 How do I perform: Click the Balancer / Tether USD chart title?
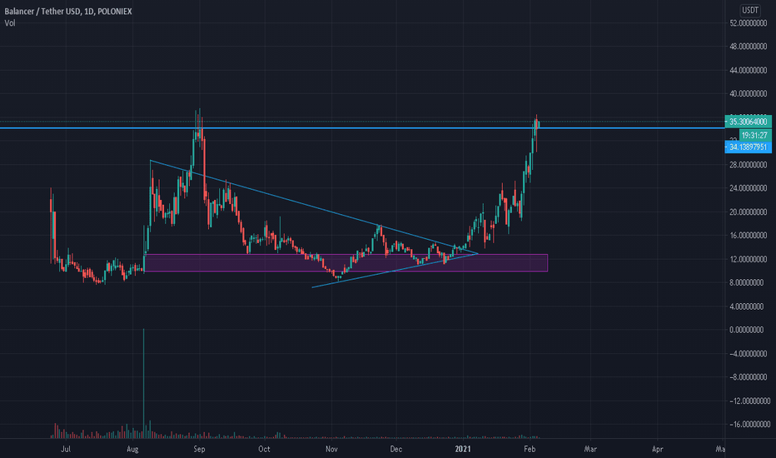tap(68, 11)
